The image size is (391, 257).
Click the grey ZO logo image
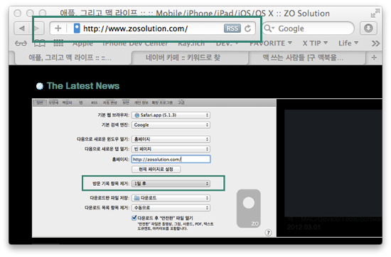click(x=249, y=209)
